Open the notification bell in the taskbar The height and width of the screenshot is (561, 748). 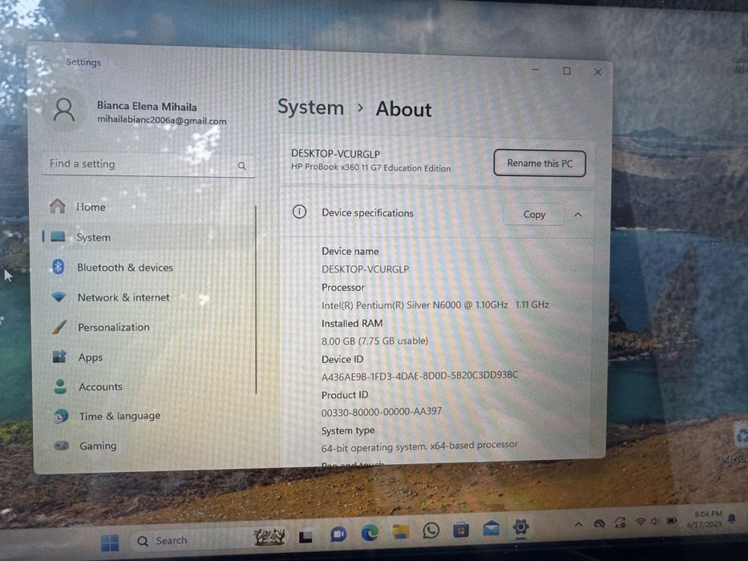pos(732,518)
